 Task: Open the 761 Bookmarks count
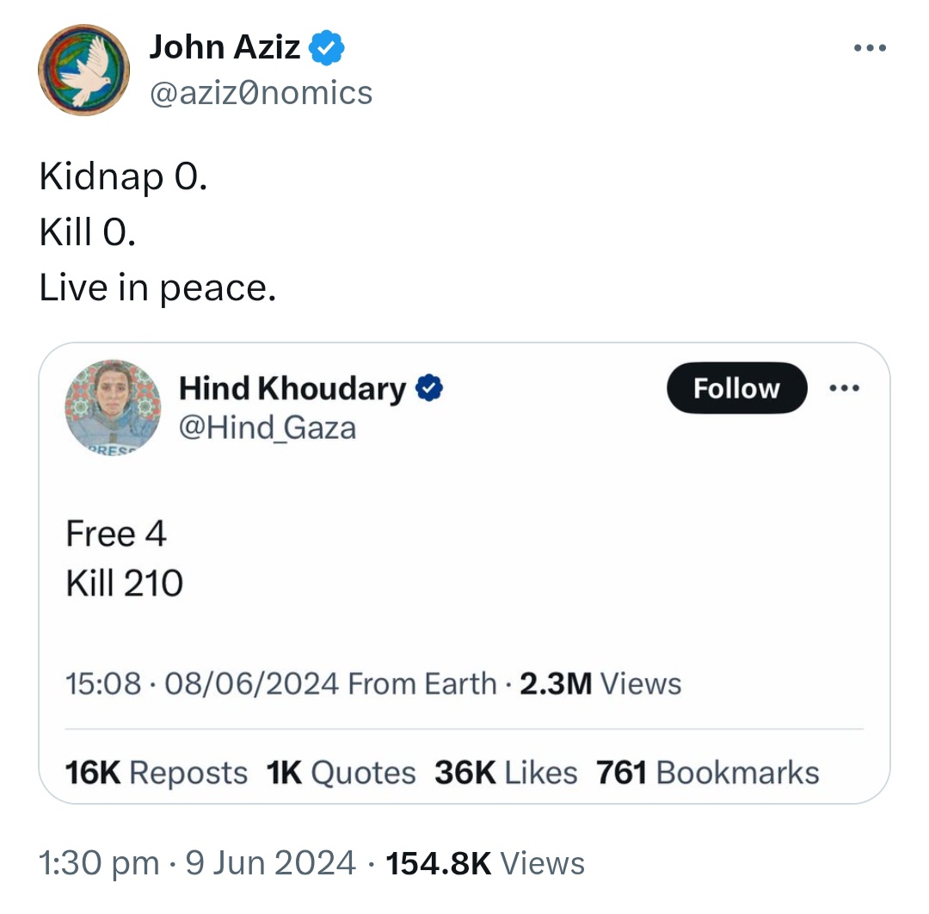[x=707, y=773]
